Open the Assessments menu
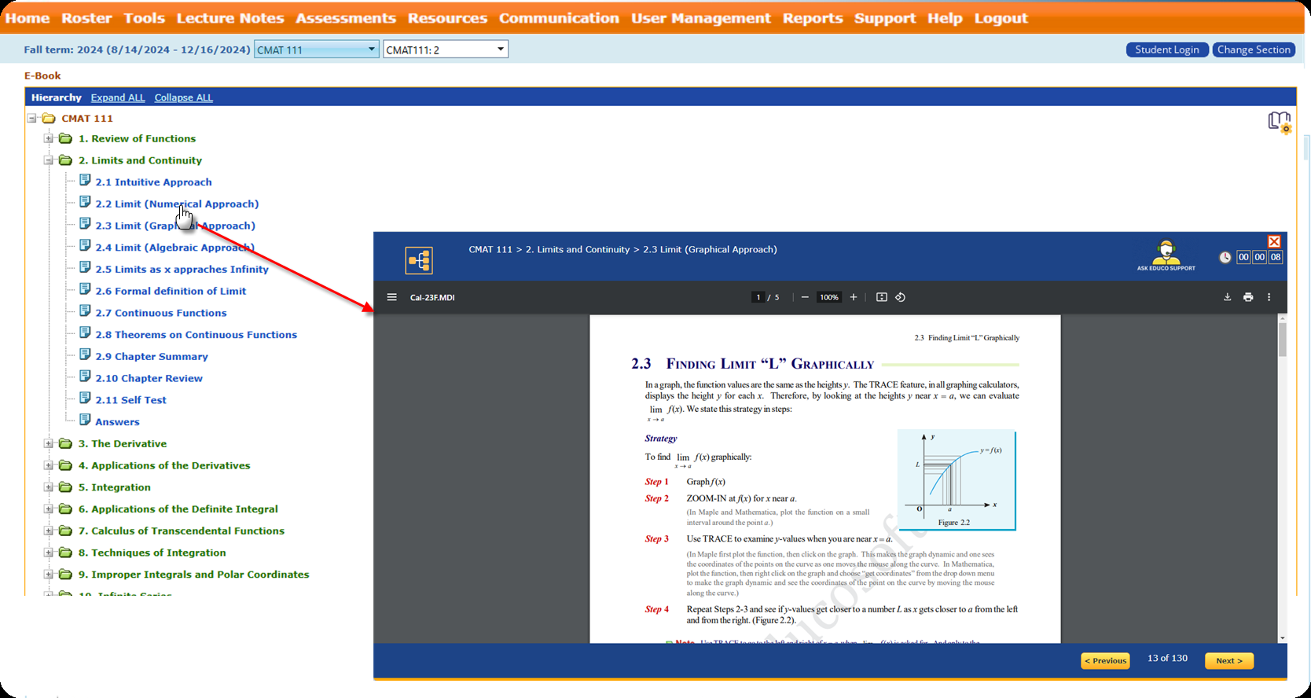 click(x=346, y=18)
